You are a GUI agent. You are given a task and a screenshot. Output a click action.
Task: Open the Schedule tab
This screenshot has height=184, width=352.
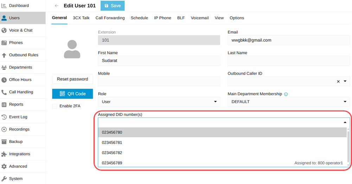tap(139, 18)
